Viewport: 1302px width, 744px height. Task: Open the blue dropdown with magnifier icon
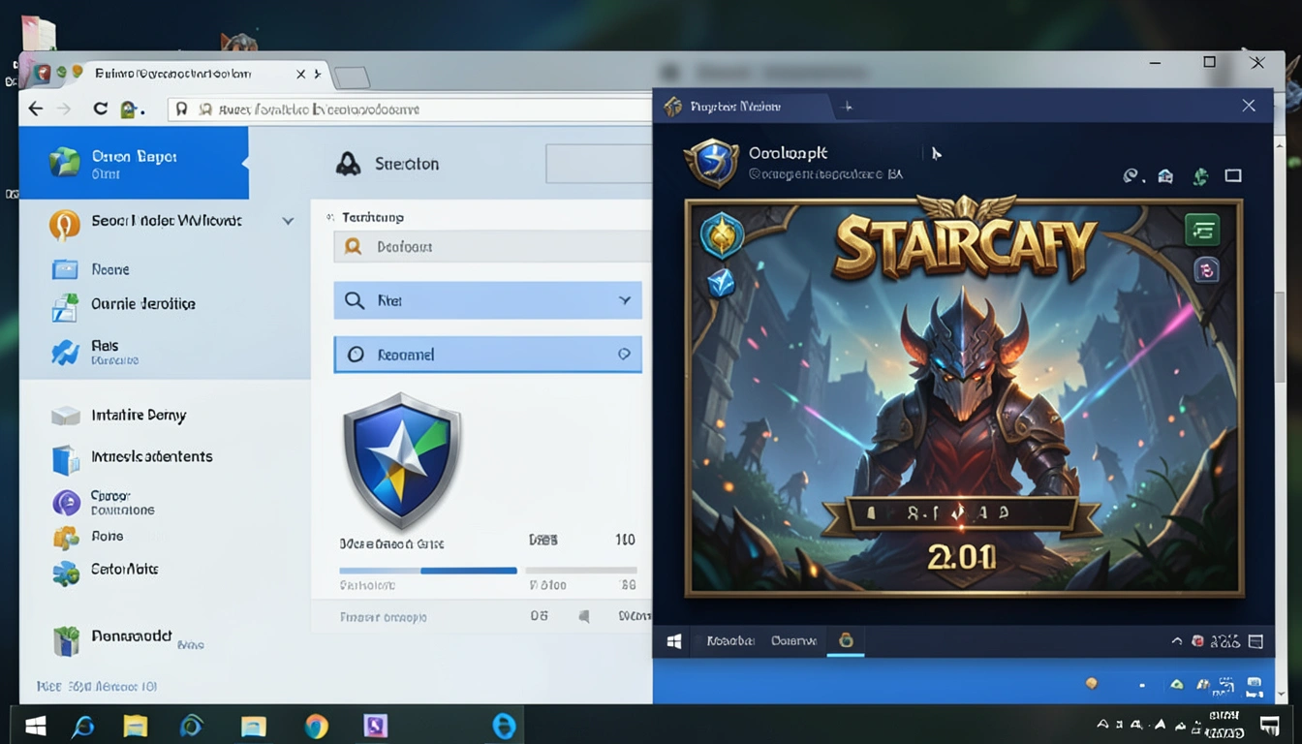point(487,300)
